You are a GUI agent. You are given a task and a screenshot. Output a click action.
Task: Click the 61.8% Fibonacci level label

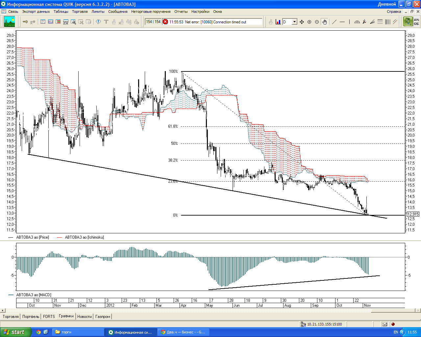(x=173, y=126)
